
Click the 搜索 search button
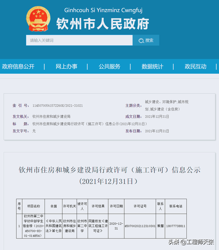(x=146, y=40)
